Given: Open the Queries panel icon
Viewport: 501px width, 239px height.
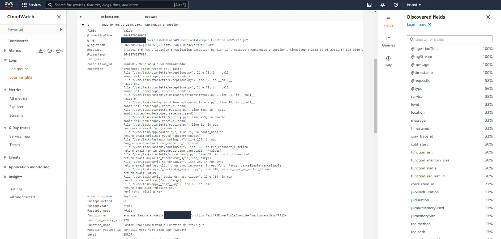Looking at the screenshot, I should coord(388,41).
